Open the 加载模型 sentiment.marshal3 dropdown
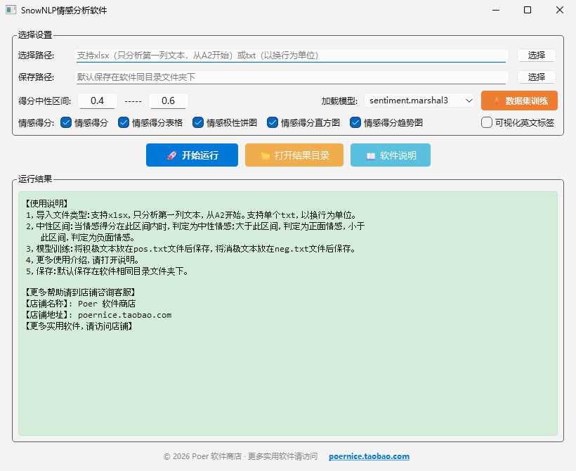Screen dimensions: 576x471 pos(419,101)
